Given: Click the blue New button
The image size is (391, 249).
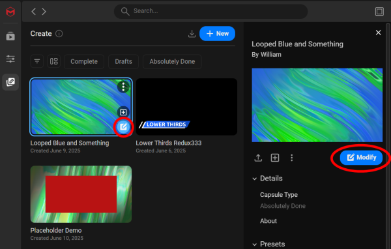Looking at the screenshot, I should pyautogui.click(x=217, y=34).
